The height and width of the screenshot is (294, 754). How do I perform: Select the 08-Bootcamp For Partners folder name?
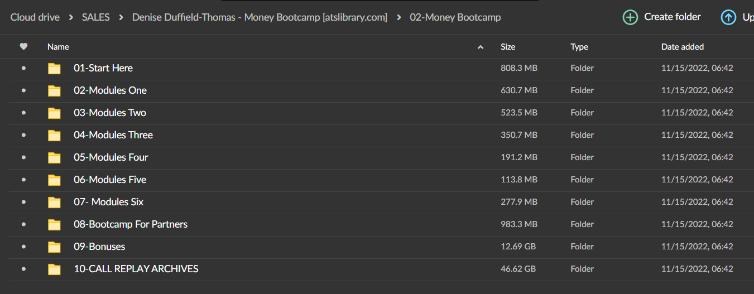[x=131, y=224]
